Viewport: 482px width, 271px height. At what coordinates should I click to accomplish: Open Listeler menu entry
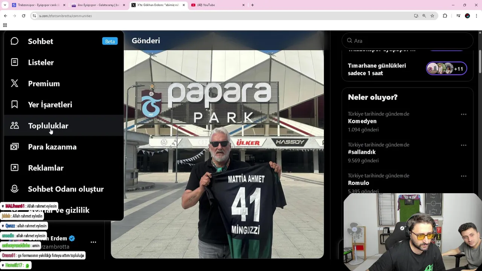pyautogui.click(x=64, y=62)
